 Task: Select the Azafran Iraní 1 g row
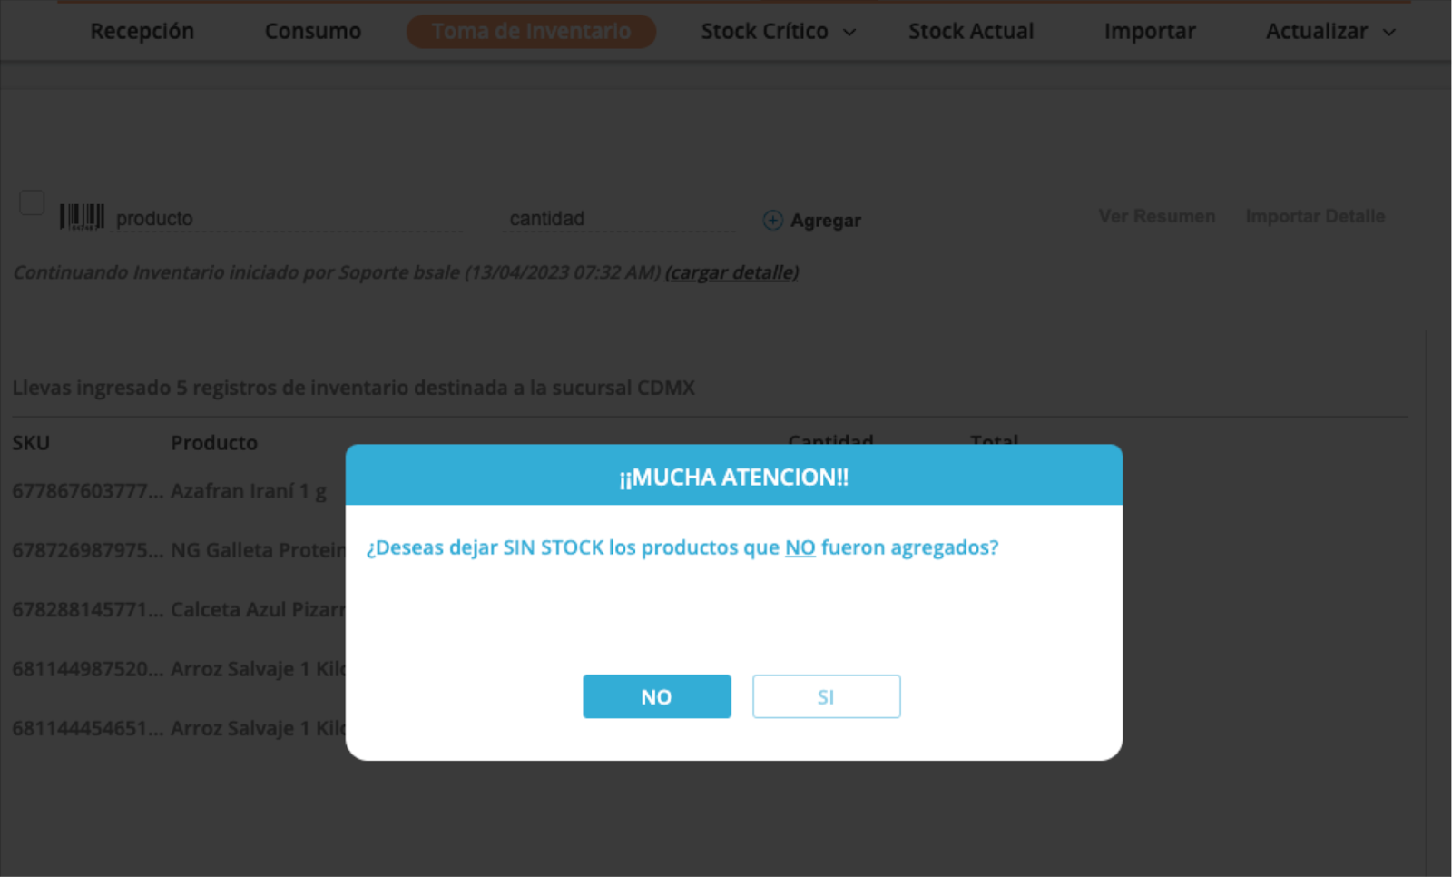(179, 491)
